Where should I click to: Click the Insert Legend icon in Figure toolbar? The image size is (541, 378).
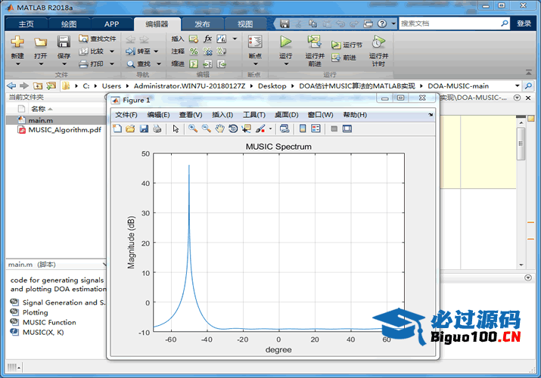click(x=316, y=129)
